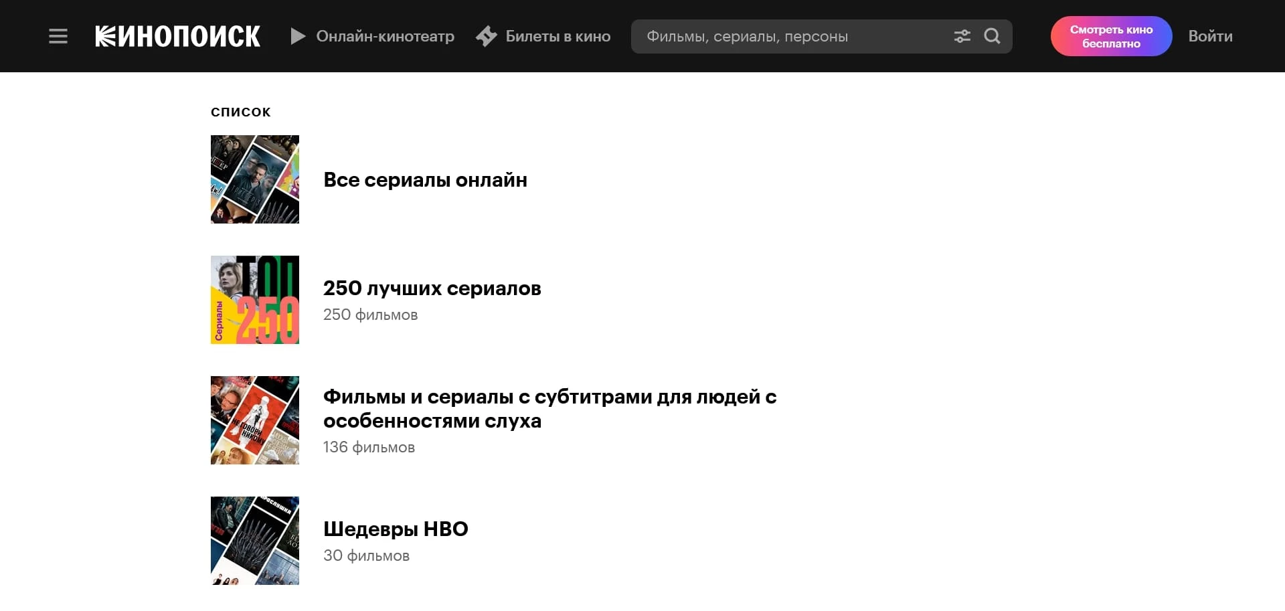Open the hamburger navigation menu
The image size is (1285, 611).
(58, 36)
